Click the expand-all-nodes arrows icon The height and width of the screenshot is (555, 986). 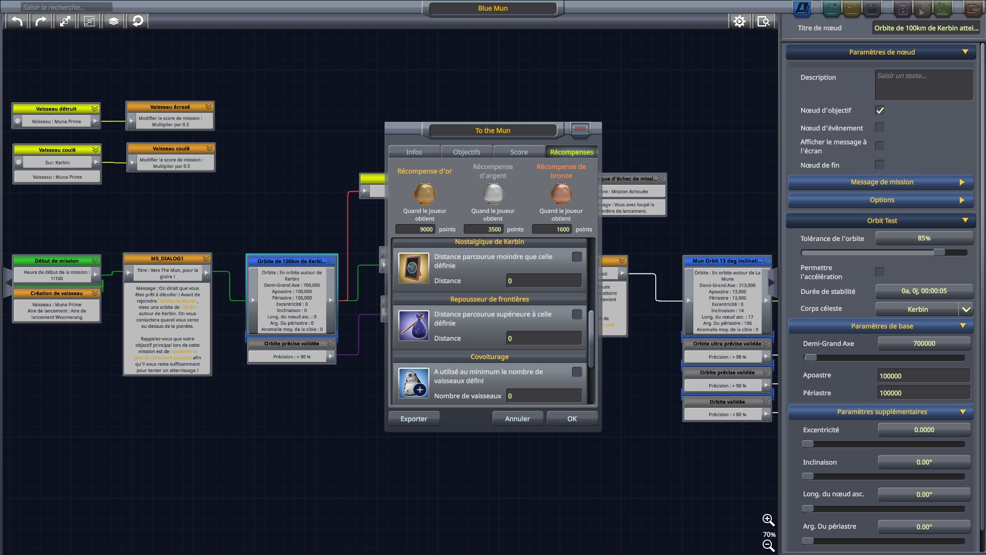click(65, 21)
